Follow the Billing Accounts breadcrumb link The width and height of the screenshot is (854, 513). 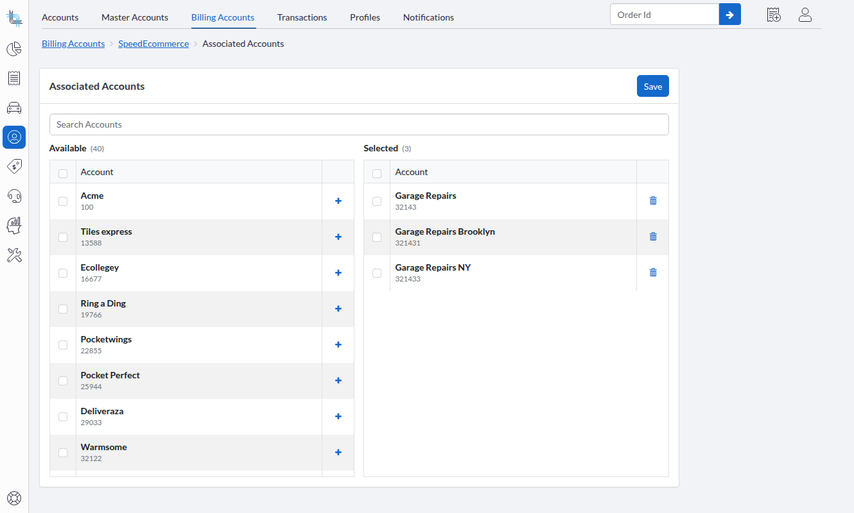[73, 44]
